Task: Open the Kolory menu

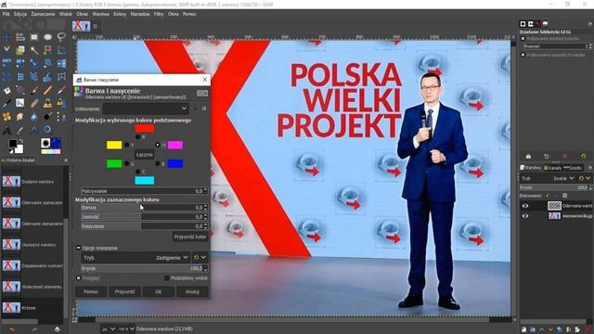Action: [x=120, y=14]
